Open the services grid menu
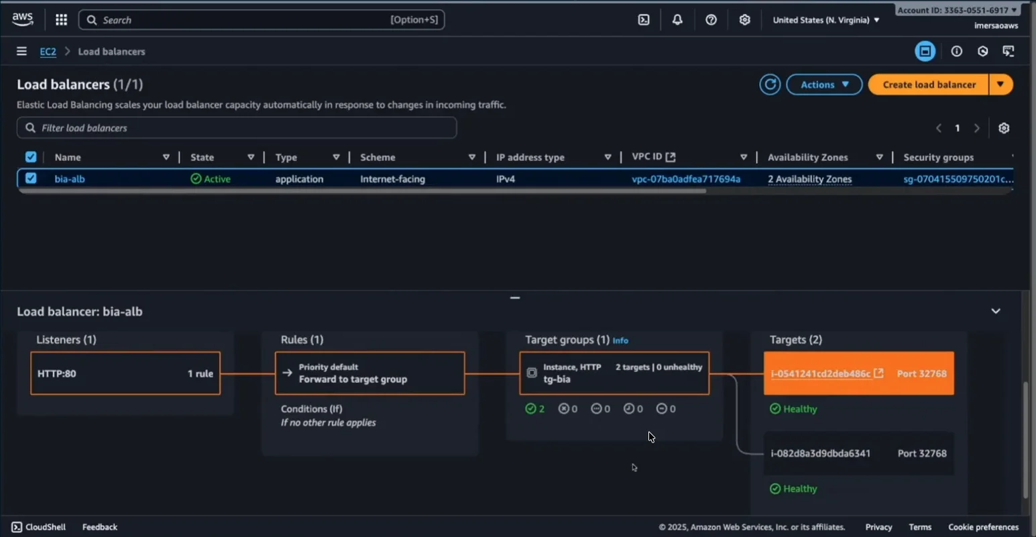This screenshot has width=1036, height=537. click(61, 20)
